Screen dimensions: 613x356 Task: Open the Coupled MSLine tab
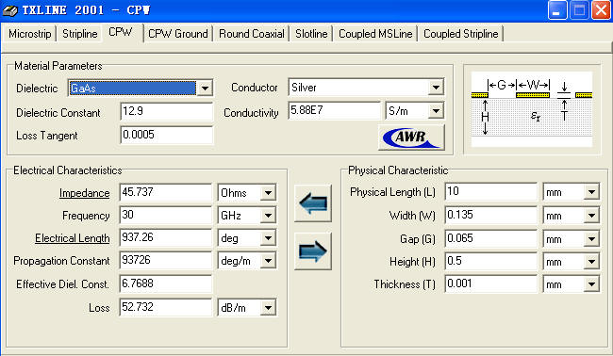(x=375, y=34)
